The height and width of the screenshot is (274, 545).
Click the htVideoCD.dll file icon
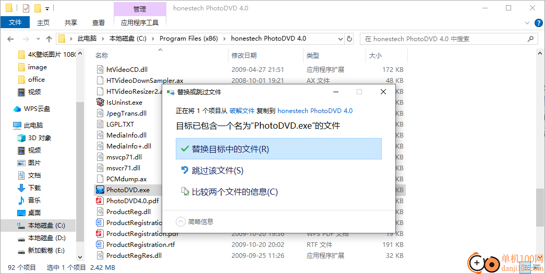(100, 69)
